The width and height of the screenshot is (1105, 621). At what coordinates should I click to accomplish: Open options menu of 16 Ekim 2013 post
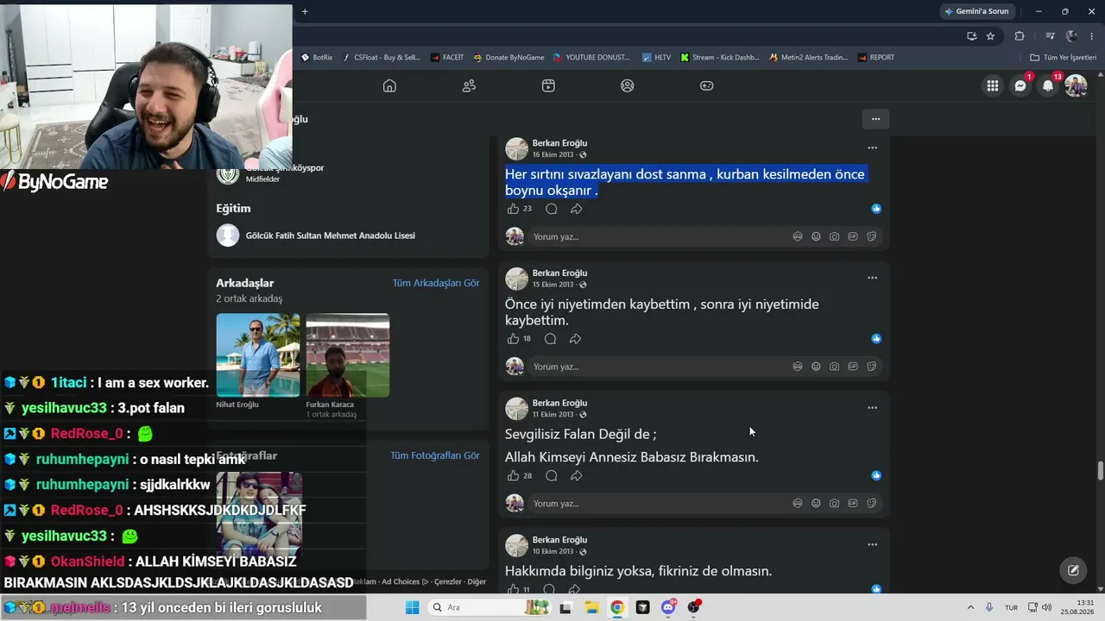point(872,148)
